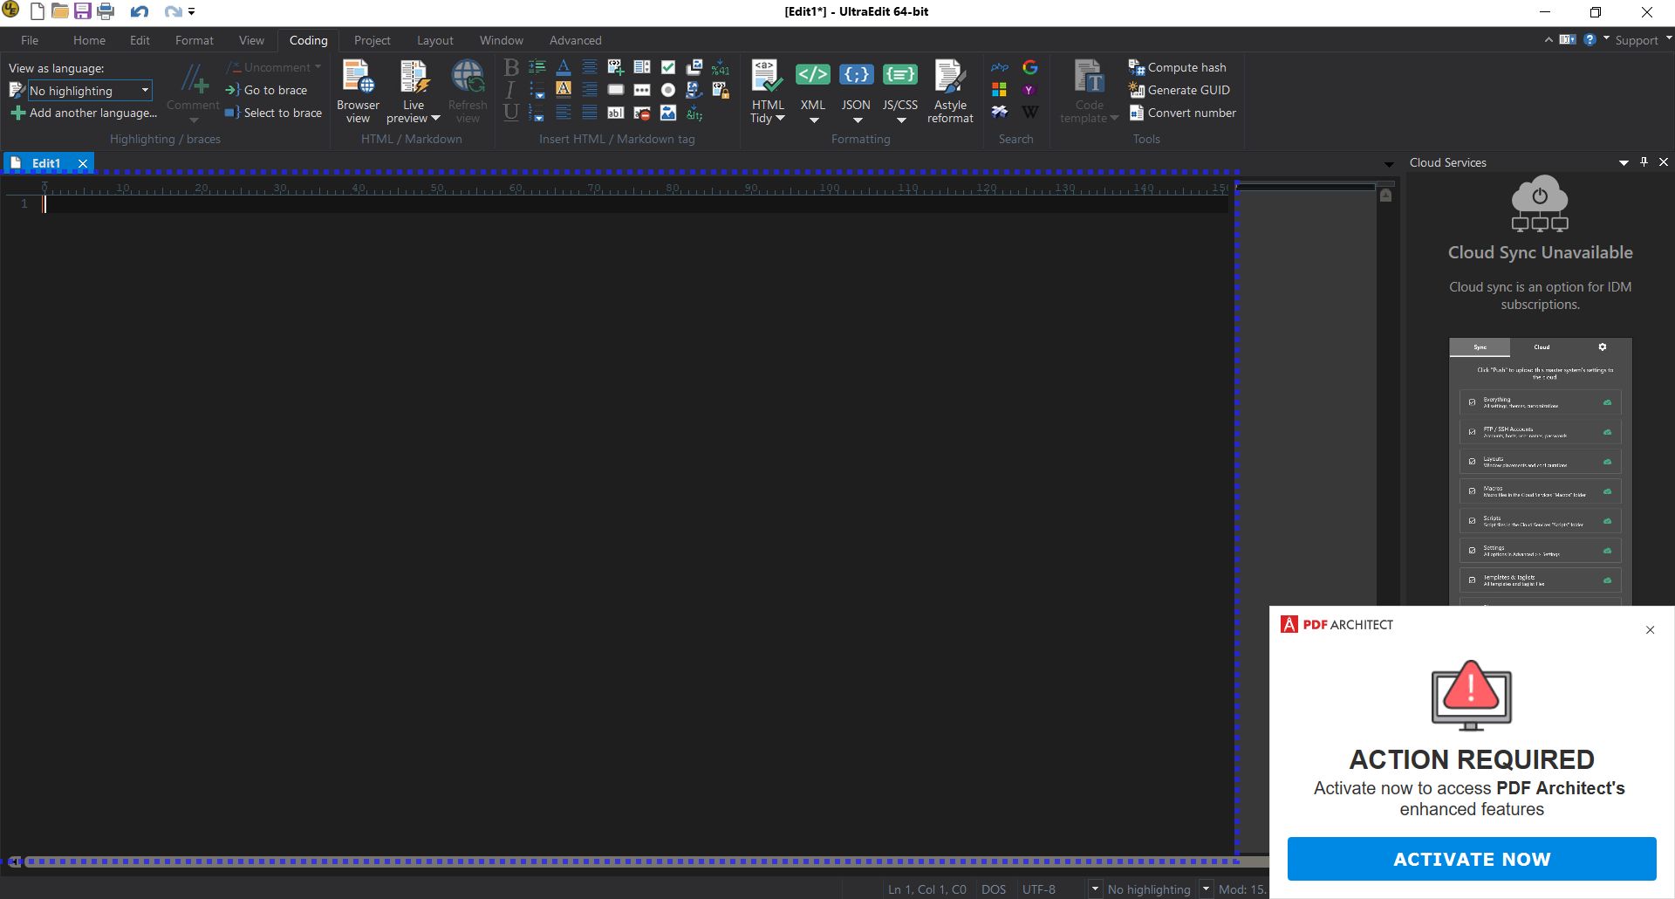Click Select to brace
This screenshot has height=899, width=1675.
[273, 113]
